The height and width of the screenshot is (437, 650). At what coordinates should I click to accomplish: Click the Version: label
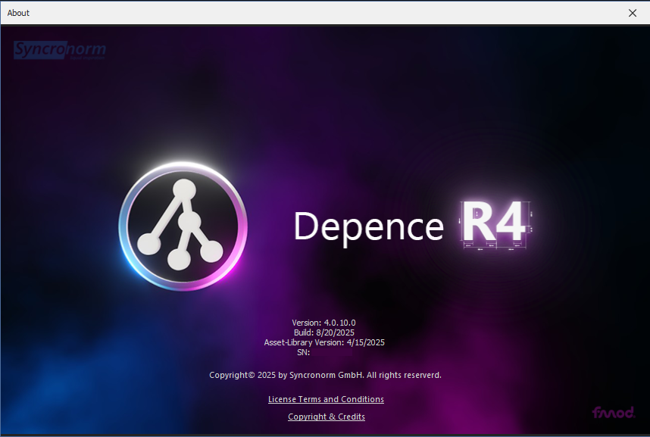306,323
